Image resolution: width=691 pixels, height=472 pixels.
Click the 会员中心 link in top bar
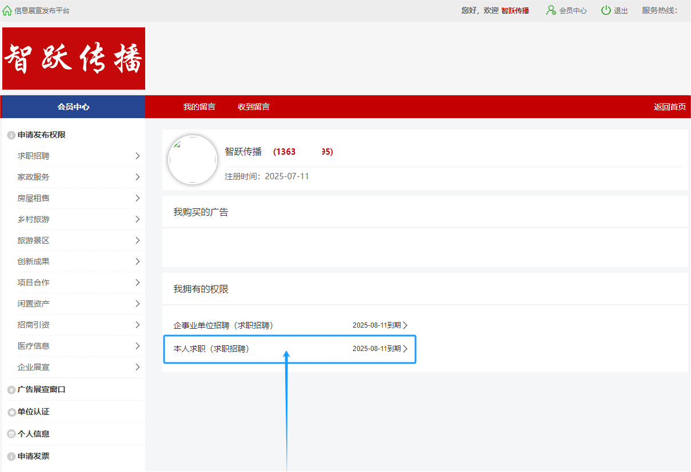coord(573,11)
